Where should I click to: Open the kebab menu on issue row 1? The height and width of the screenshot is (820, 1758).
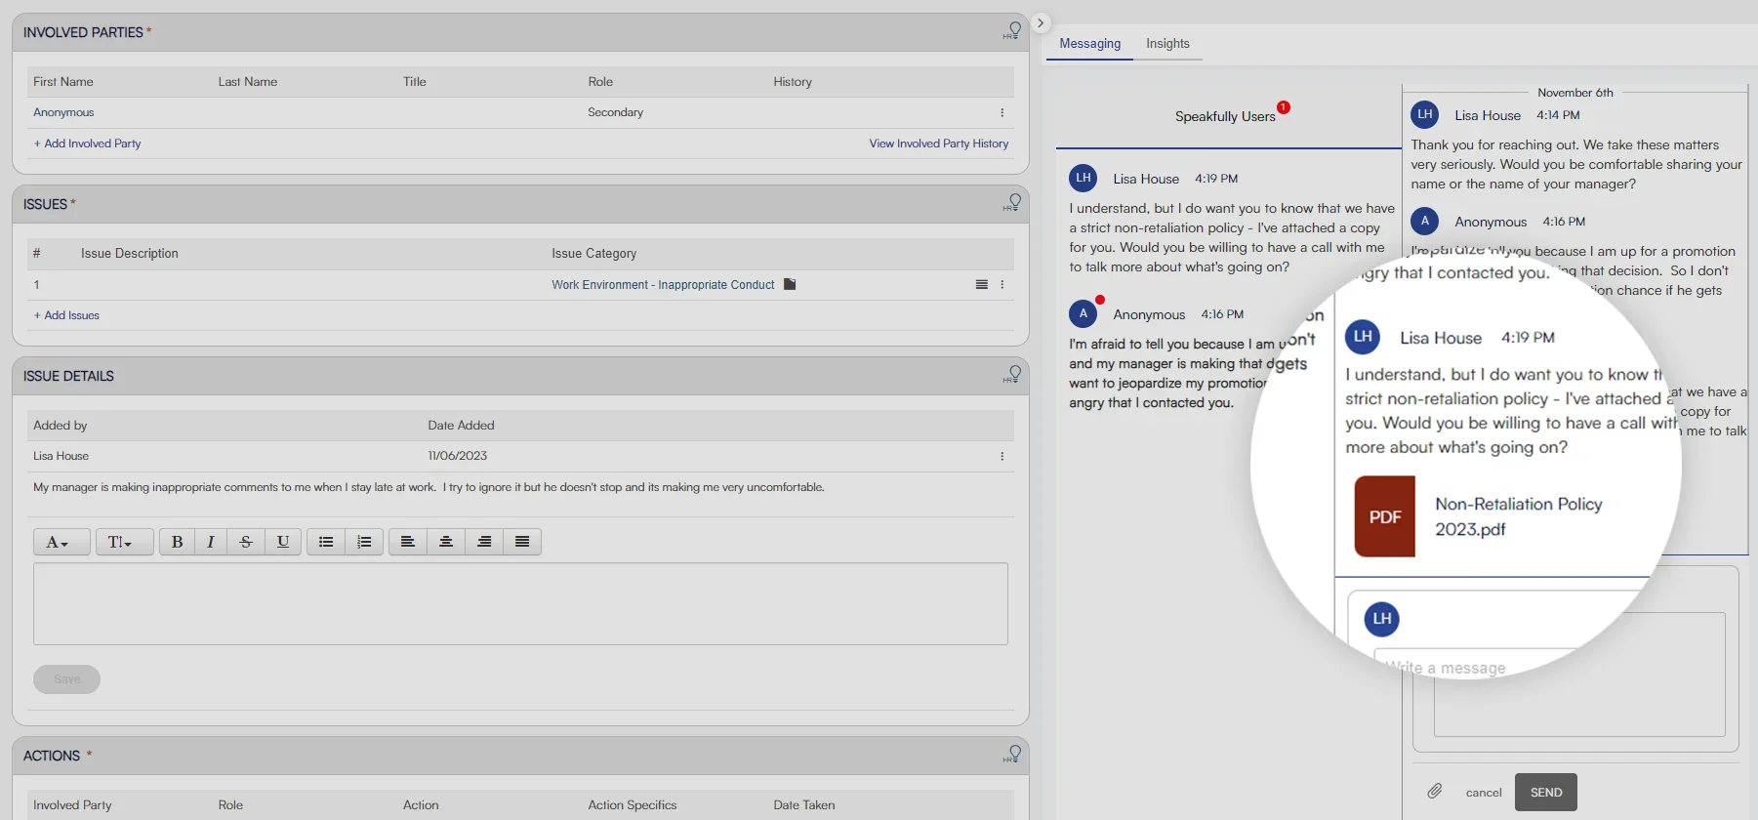pos(1002,285)
